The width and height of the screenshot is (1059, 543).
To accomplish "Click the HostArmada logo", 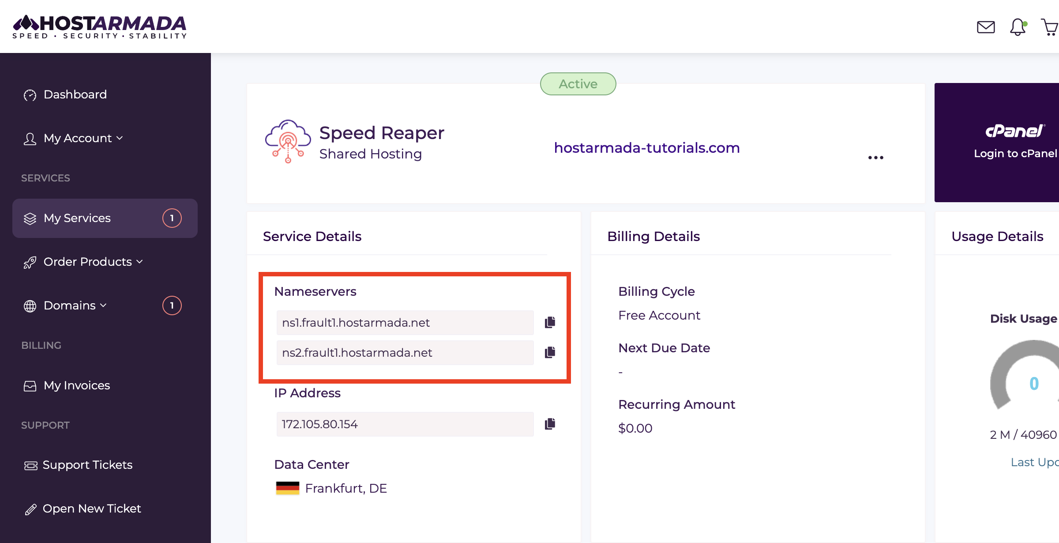I will [x=100, y=26].
